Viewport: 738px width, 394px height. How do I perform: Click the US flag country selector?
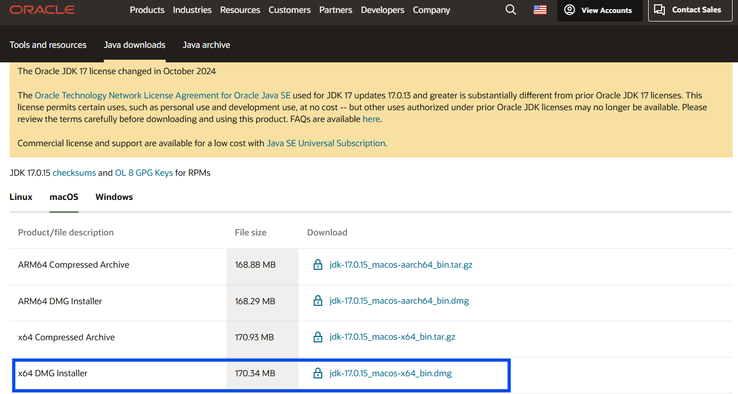[x=540, y=10]
